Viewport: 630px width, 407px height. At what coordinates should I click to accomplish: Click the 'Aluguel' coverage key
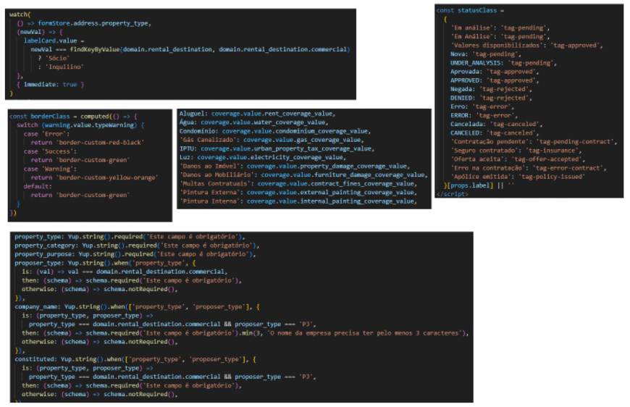(193, 114)
